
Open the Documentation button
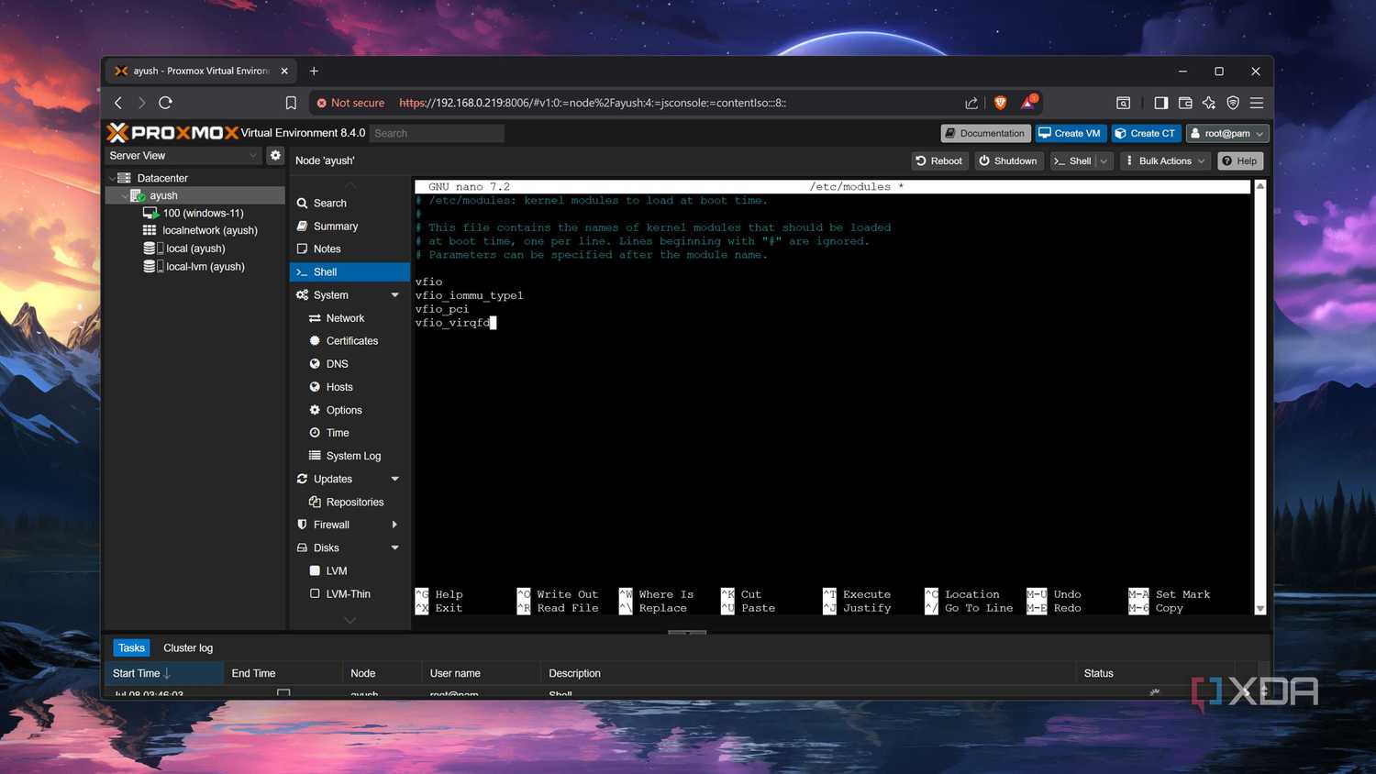pyautogui.click(x=985, y=133)
